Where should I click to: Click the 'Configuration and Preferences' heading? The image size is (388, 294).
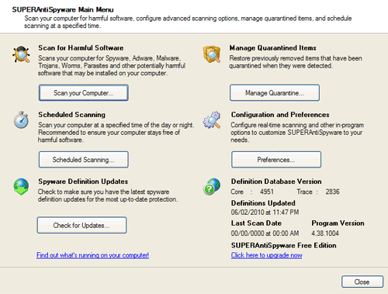tap(280, 115)
